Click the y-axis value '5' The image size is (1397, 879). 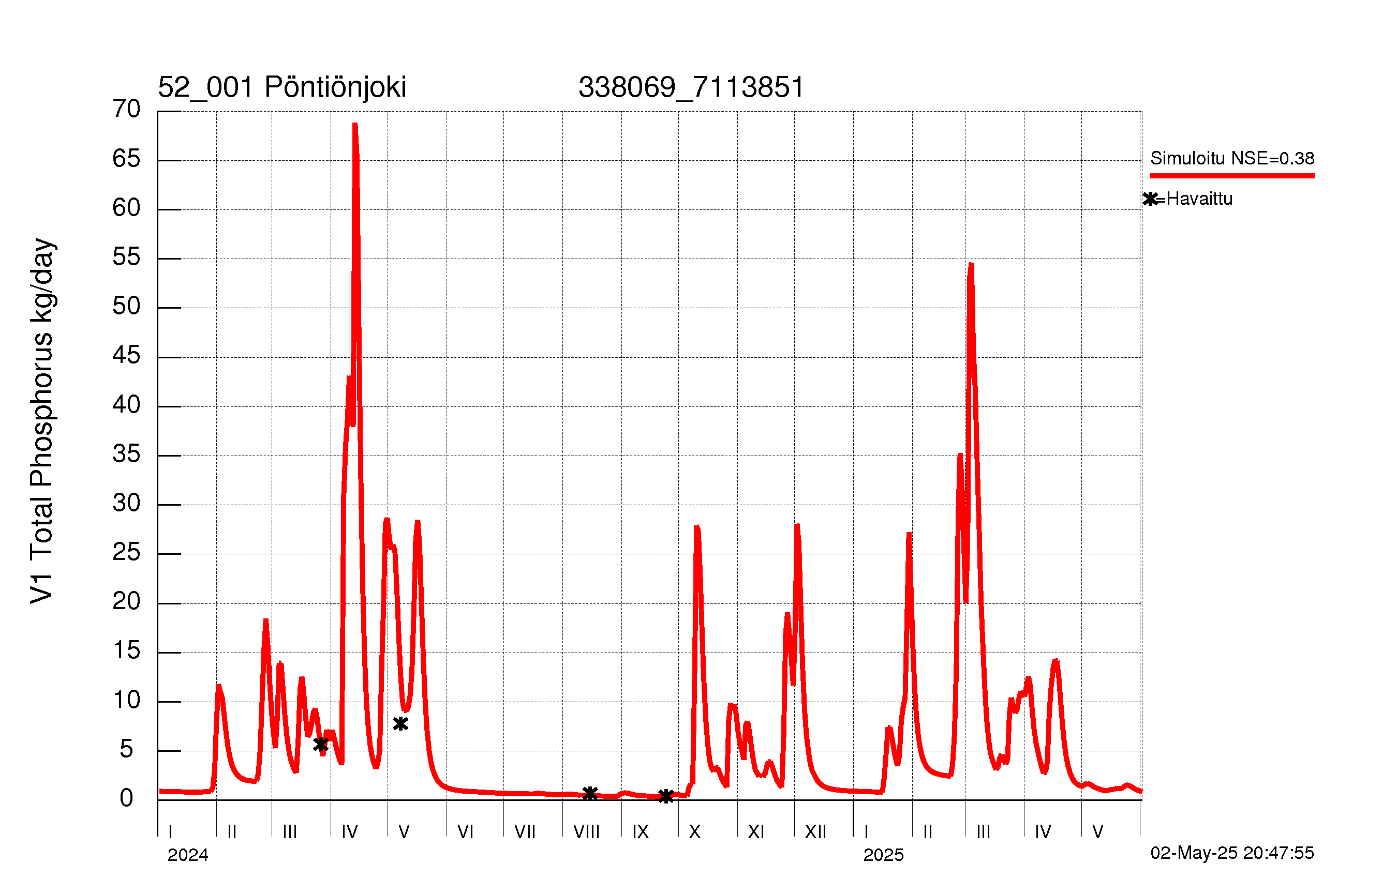pos(126,750)
